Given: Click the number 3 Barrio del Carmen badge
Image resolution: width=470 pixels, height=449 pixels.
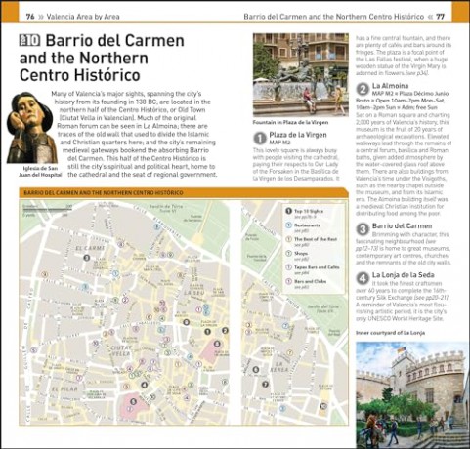Looking at the screenshot, I should click(362, 229).
